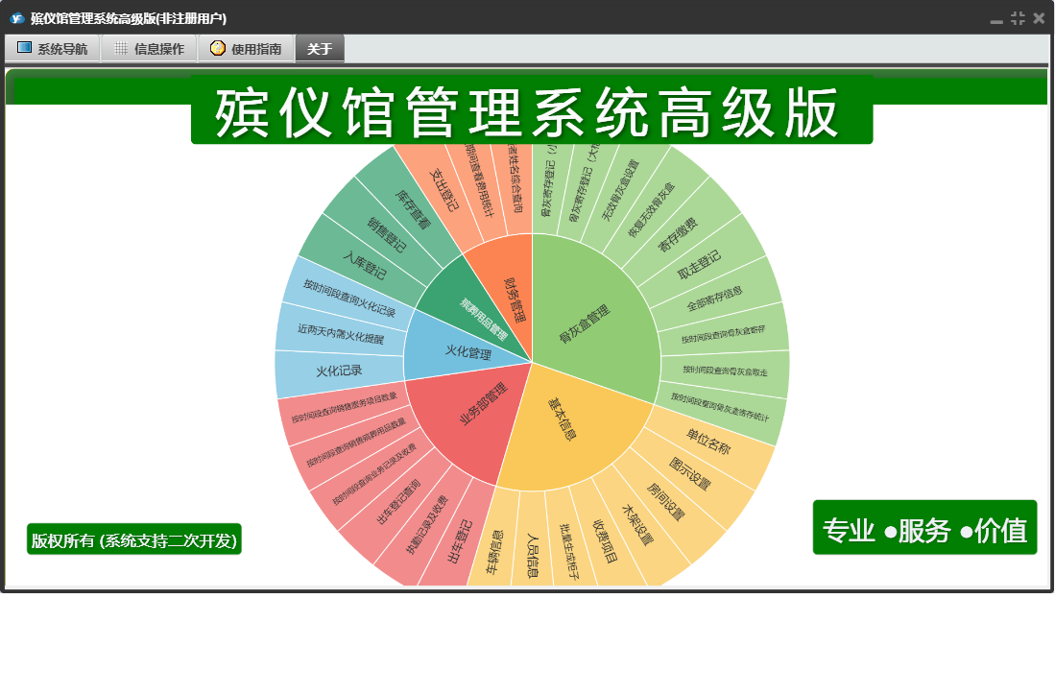Click the clock icon on 使用指南
Screen dimensions: 1055x694
coord(217,48)
